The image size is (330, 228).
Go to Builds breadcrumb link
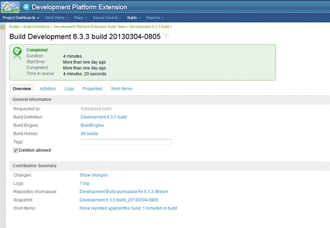14,27
